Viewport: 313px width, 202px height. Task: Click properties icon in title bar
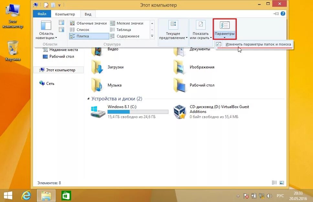(x=46, y=5)
